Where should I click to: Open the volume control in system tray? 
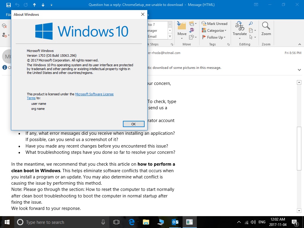pos(253,222)
